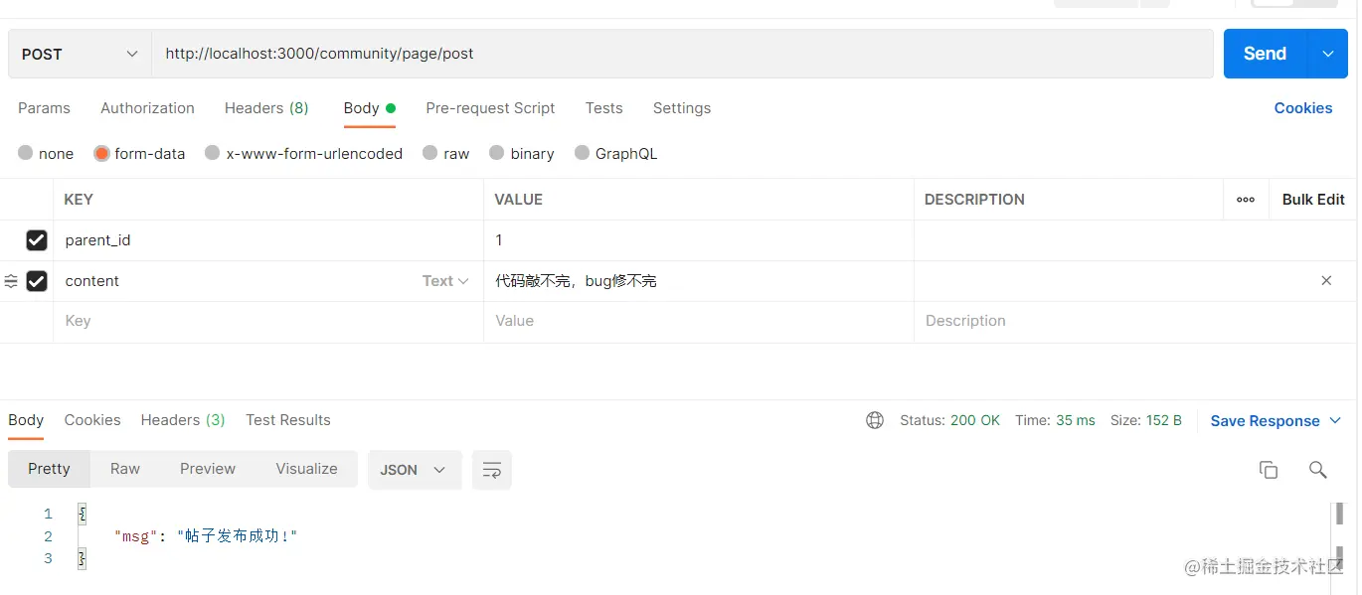The height and width of the screenshot is (595, 1362).
Task: Open the Test Results tab
Action: click(x=288, y=420)
